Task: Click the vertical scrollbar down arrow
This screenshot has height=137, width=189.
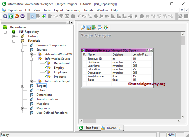Action: 183,117
